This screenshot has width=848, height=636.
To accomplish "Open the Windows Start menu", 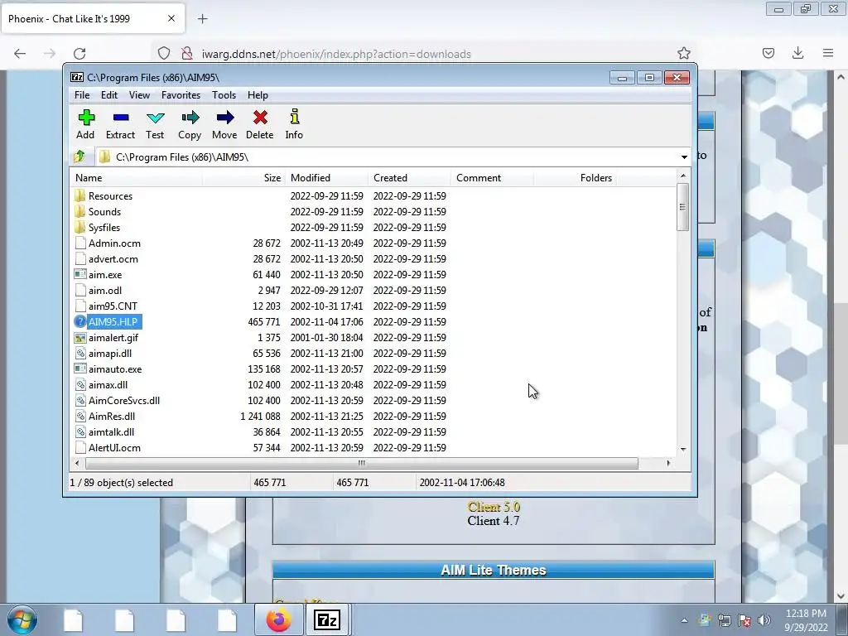I will (22, 619).
